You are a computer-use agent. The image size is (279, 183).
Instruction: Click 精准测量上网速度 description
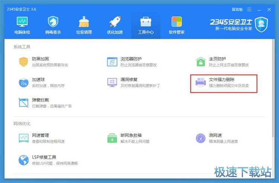(223, 142)
